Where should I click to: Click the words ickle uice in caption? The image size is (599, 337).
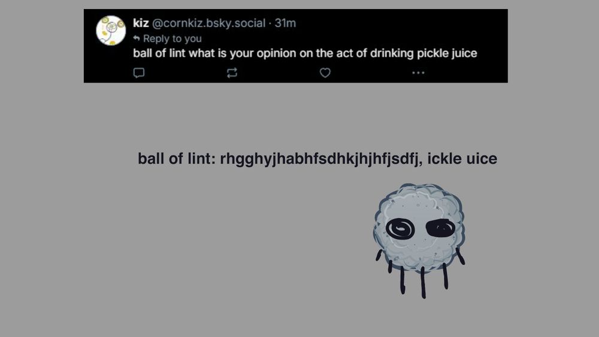(462, 159)
